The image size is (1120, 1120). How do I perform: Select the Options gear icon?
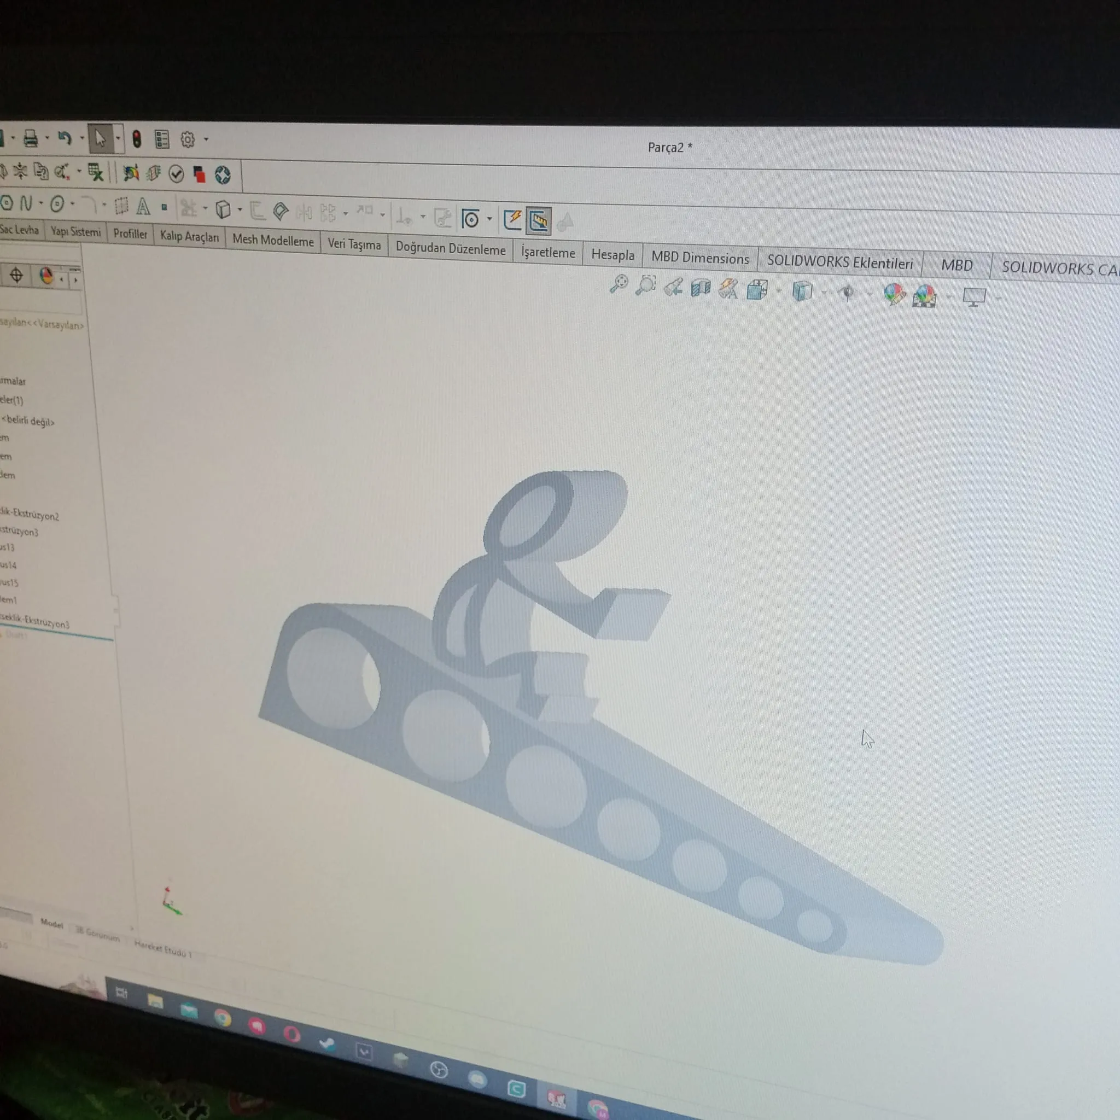click(188, 139)
